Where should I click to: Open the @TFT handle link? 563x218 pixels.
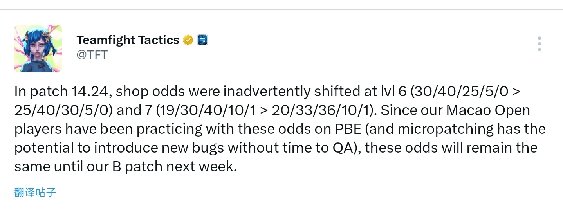tap(92, 55)
